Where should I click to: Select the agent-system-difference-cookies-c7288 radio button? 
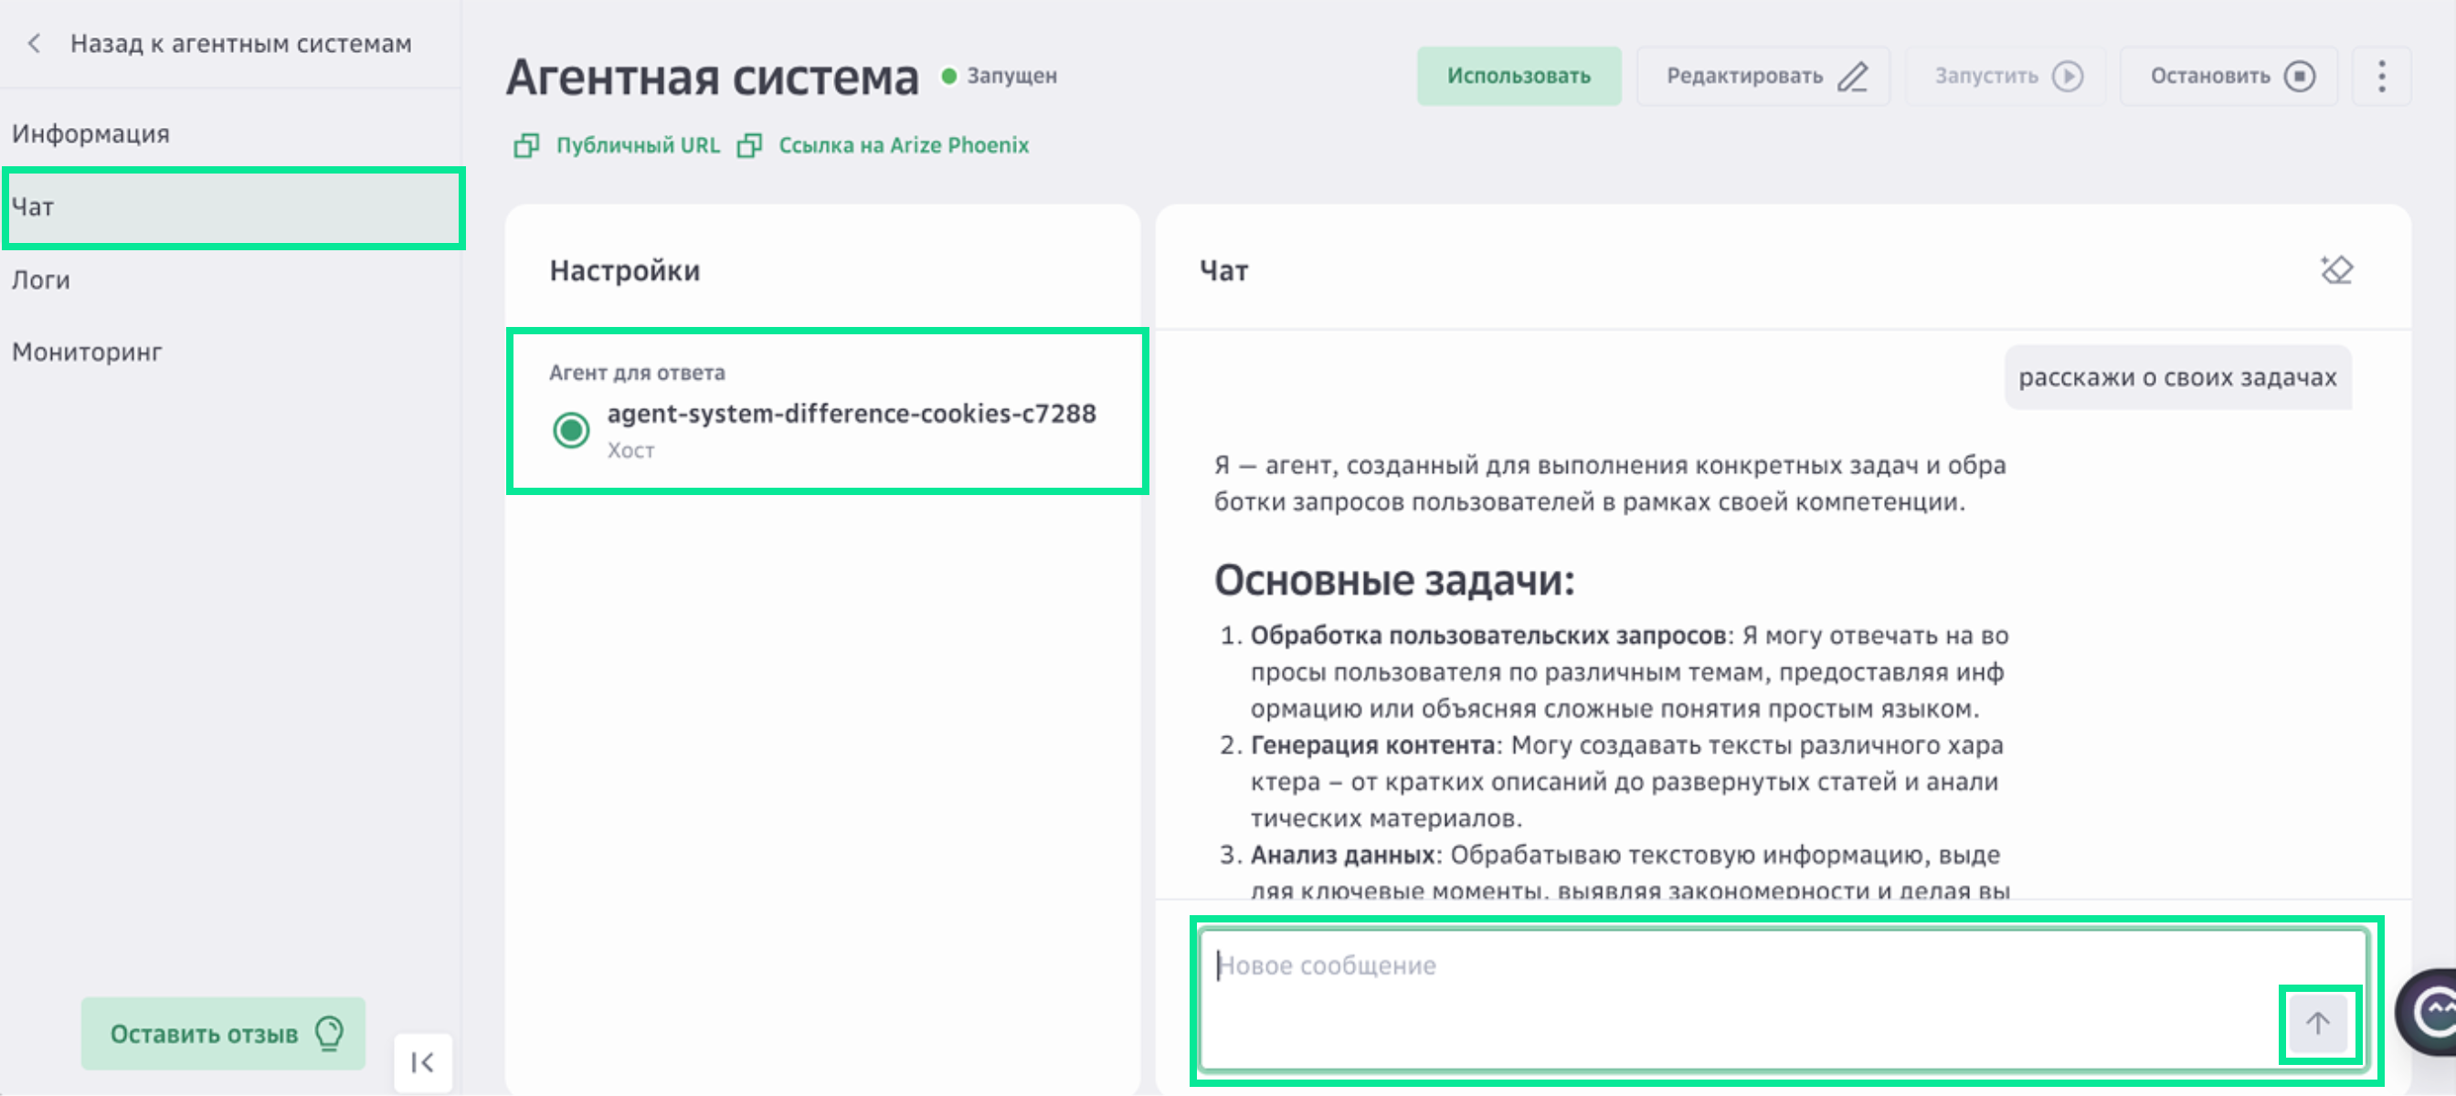click(x=571, y=431)
